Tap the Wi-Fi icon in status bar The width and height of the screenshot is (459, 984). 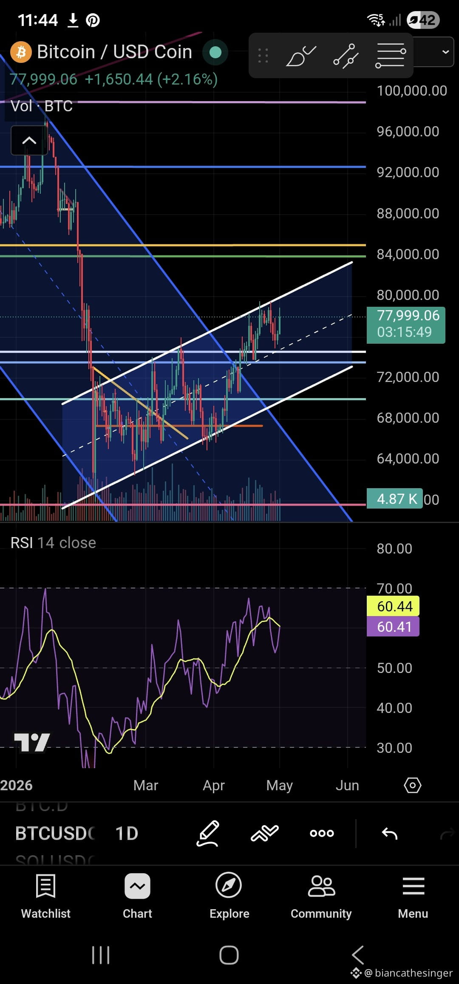(x=376, y=20)
